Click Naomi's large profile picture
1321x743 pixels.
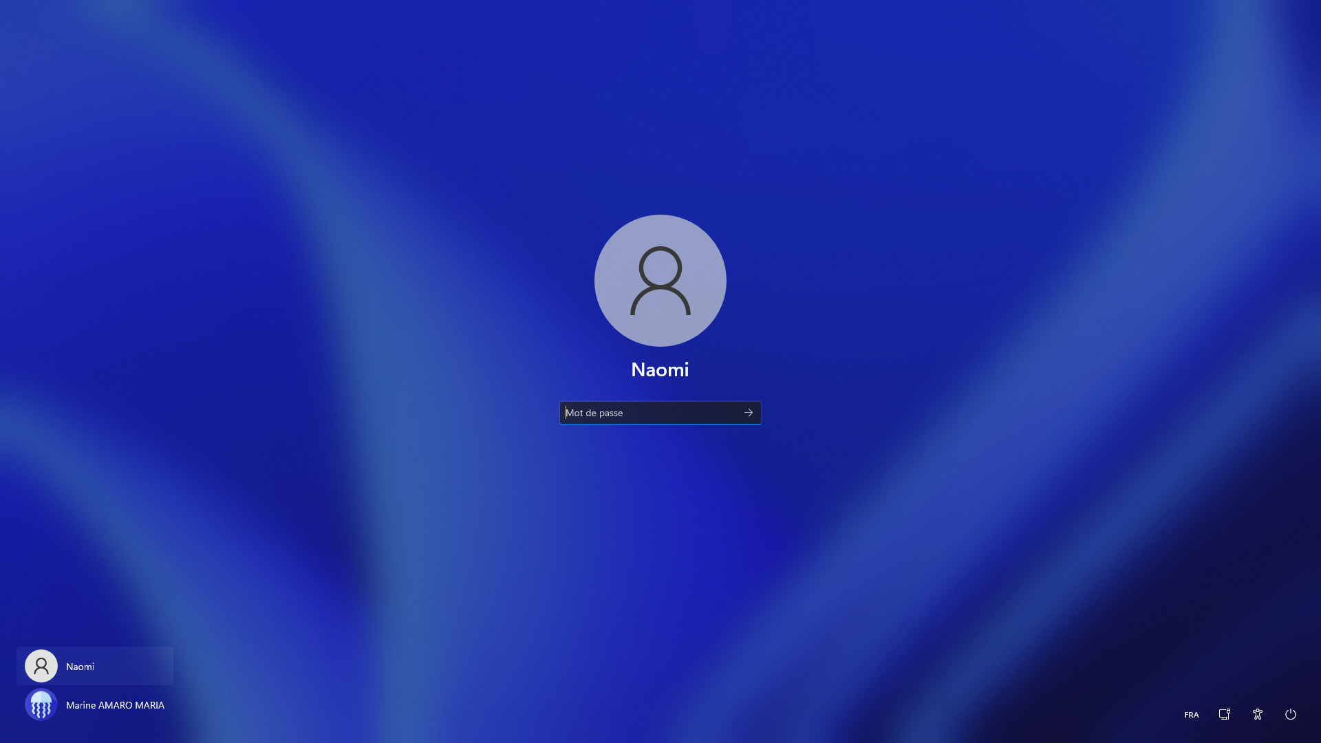[x=660, y=281]
